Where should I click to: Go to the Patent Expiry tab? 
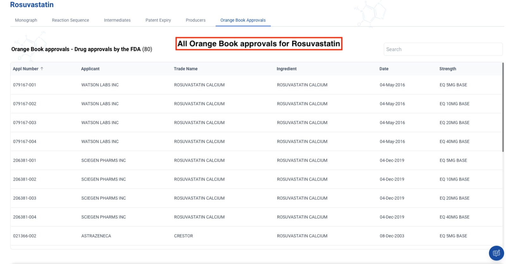(x=158, y=20)
